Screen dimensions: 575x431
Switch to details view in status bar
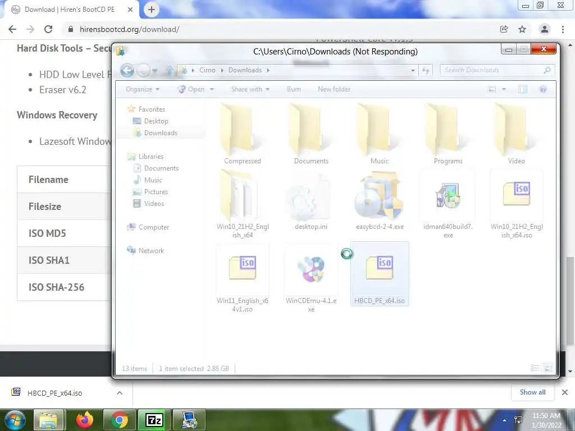pyautogui.click(x=535, y=368)
